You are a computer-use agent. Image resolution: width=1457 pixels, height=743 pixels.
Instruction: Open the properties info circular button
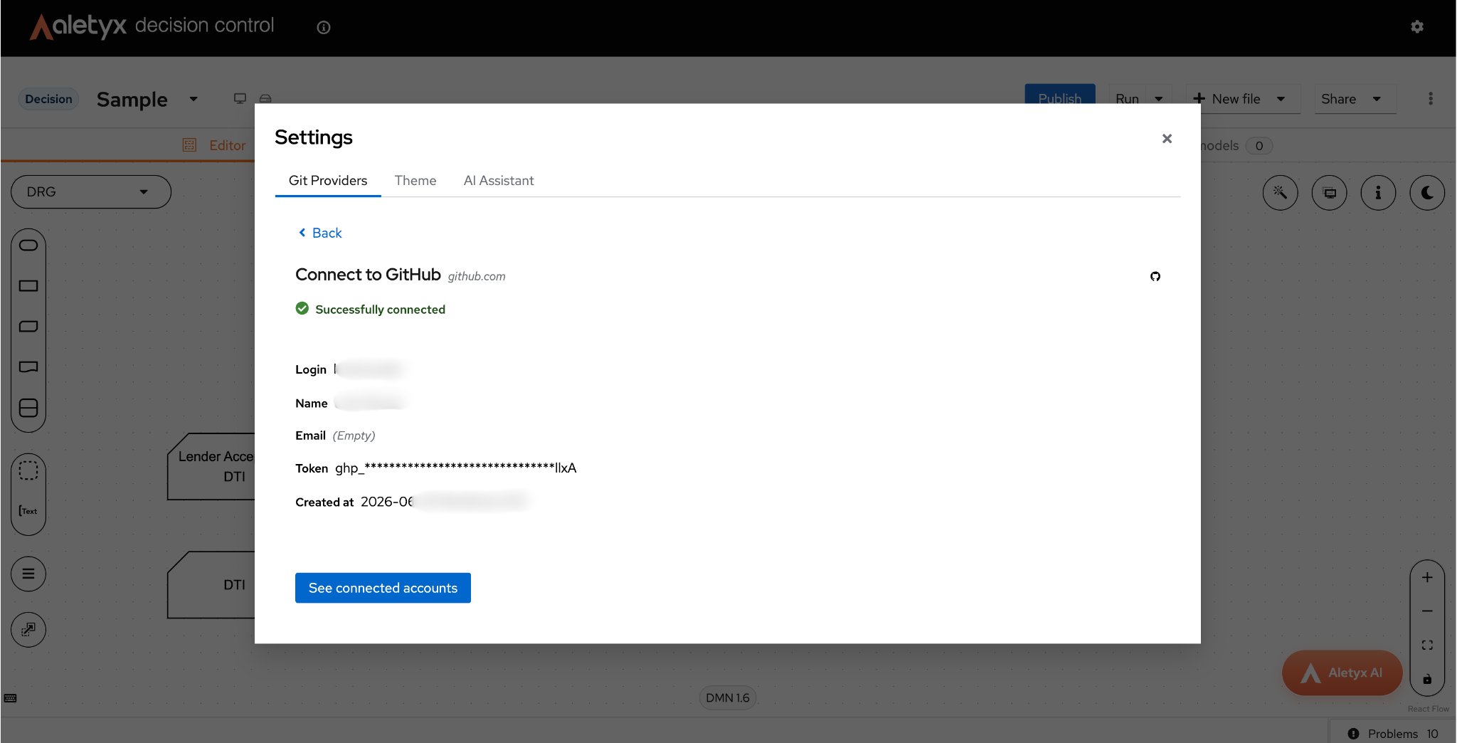[1378, 192]
